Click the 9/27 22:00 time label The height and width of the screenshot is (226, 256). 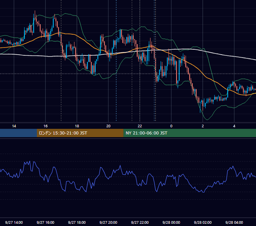(x=140, y=222)
